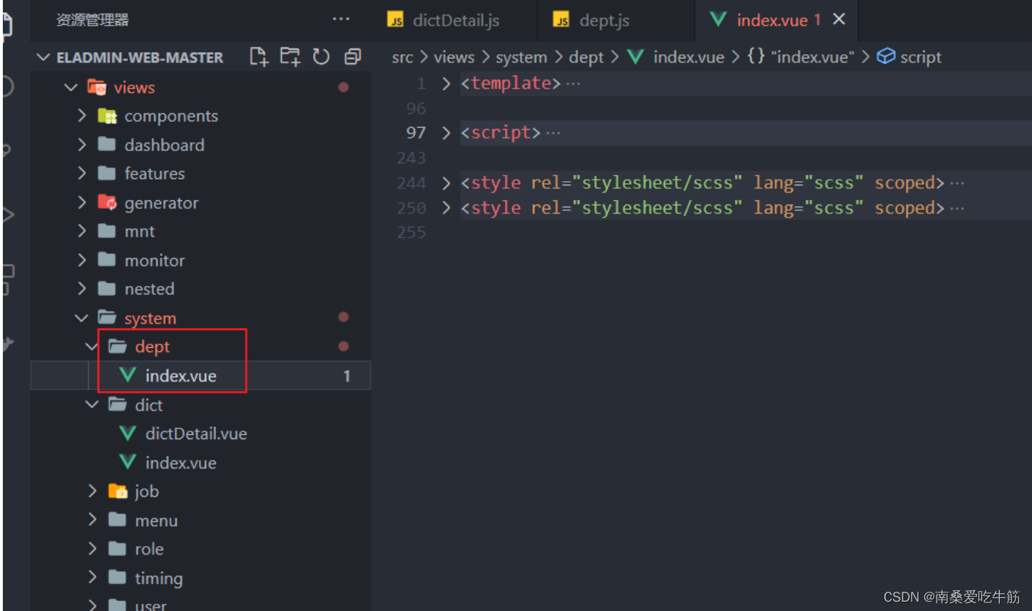Expand the job folder
Image resolution: width=1032 pixels, height=611 pixels.
click(x=92, y=491)
